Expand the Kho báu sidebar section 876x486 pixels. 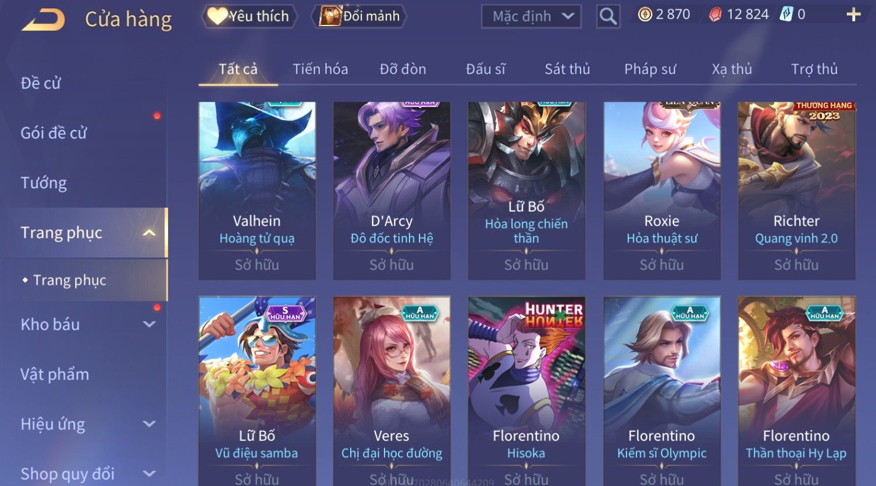[x=149, y=324]
